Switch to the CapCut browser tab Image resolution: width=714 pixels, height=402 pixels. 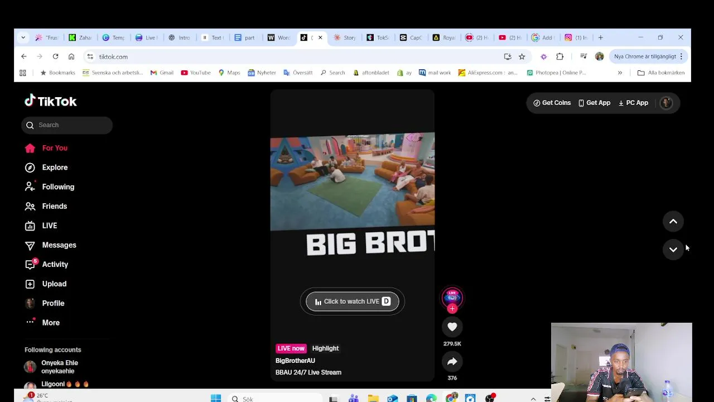pyautogui.click(x=411, y=37)
